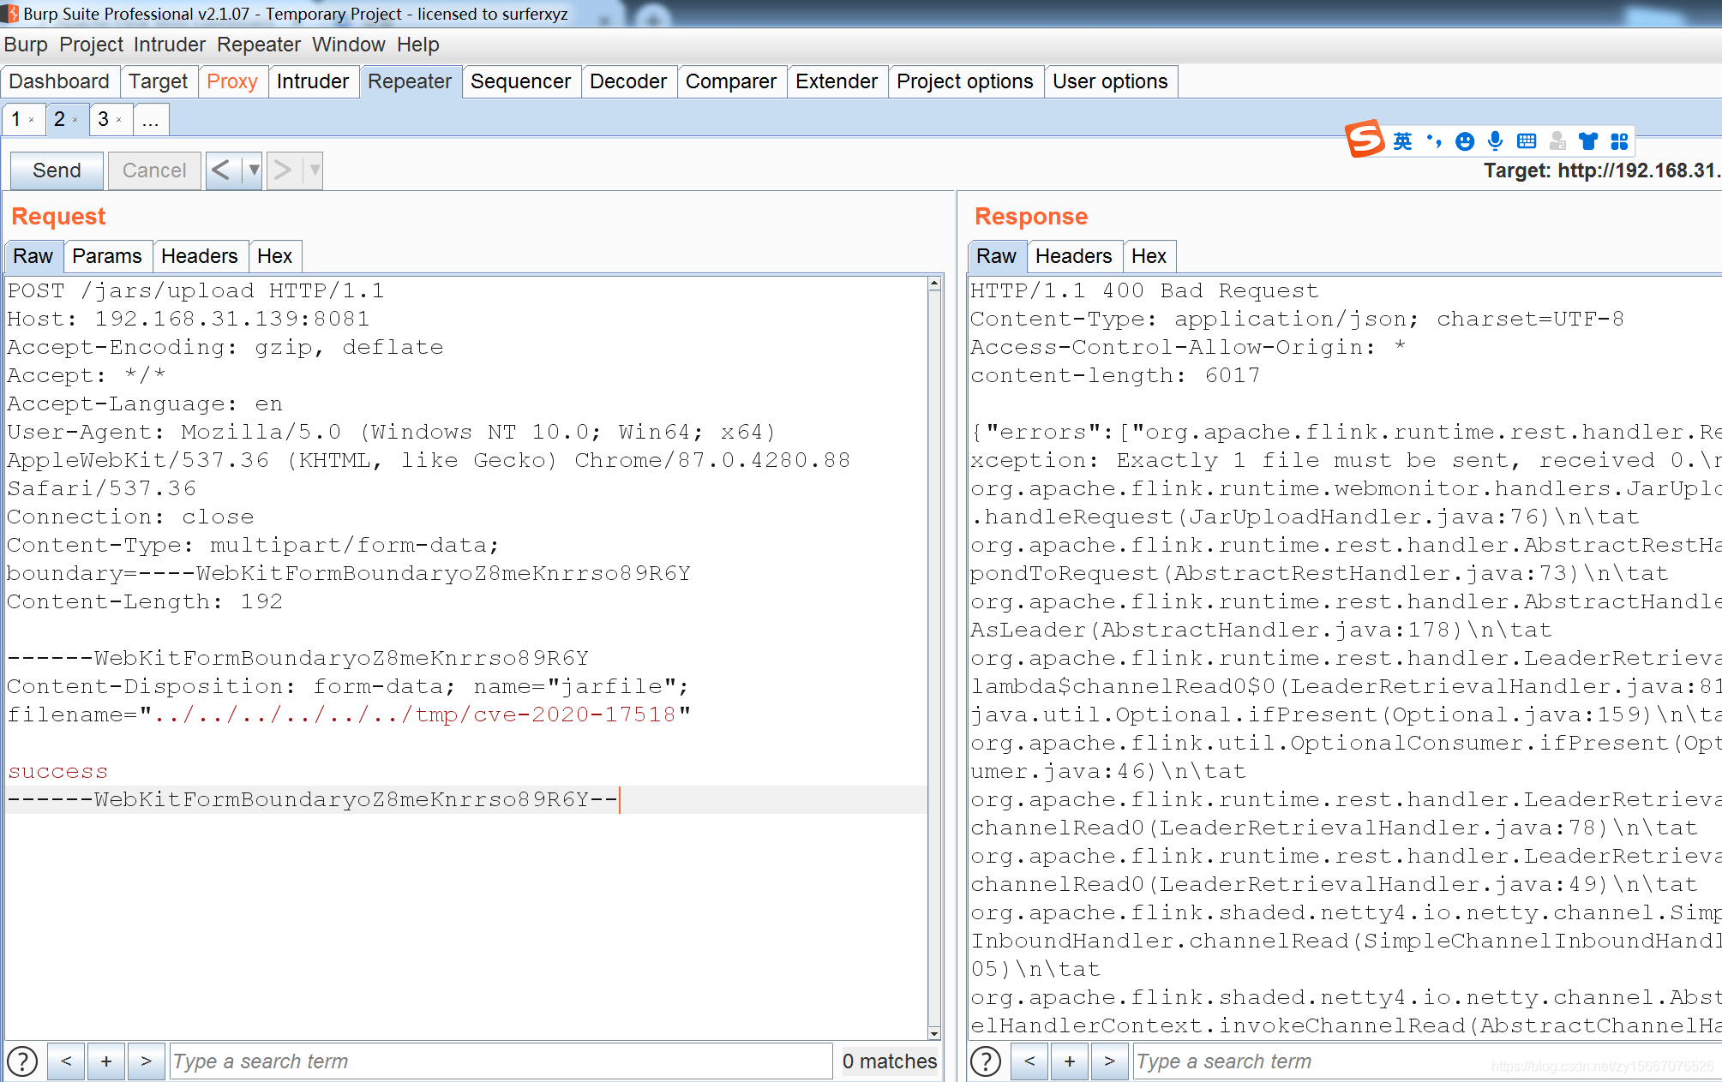Go to next match in Response search

click(1110, 1061)
